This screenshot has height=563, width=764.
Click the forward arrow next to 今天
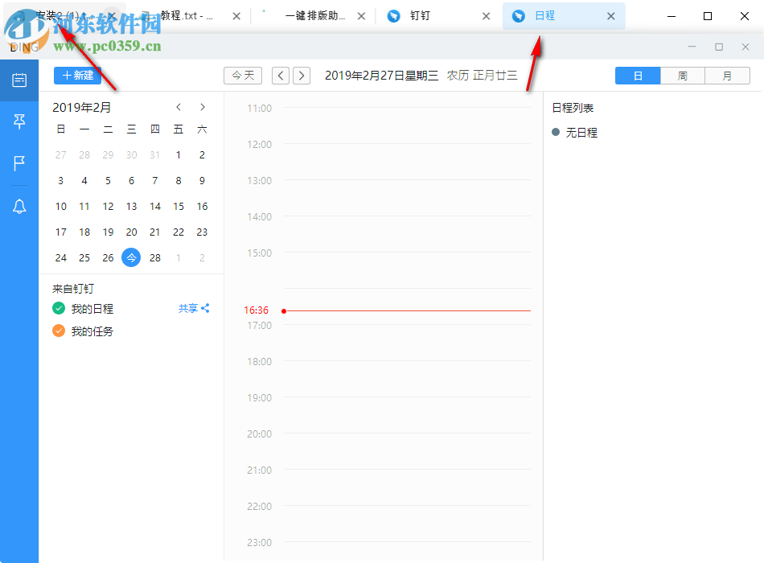point(301,75)
